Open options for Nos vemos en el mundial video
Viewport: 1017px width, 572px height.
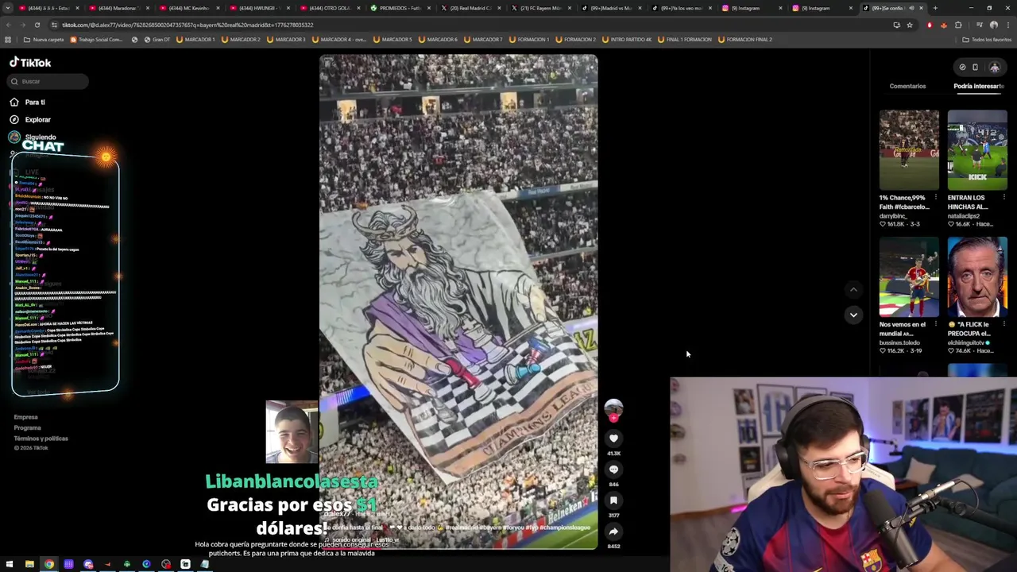click(935, 325)
